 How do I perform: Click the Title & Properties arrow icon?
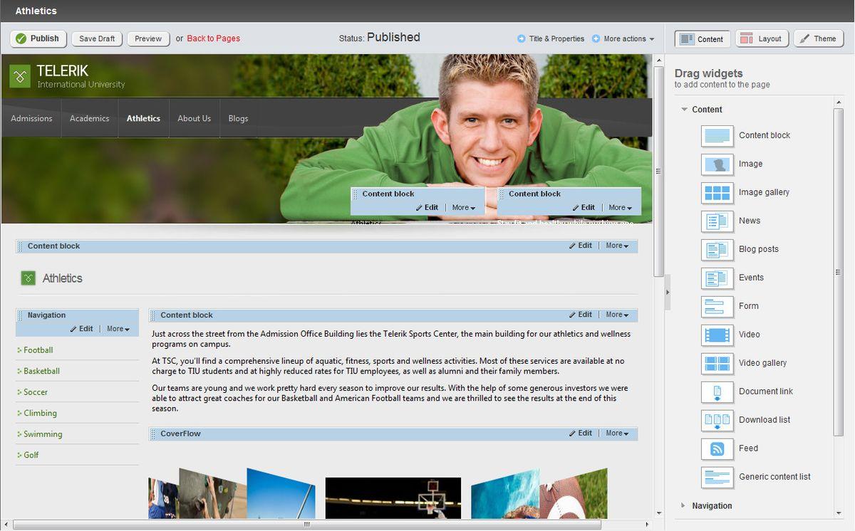click(522, 38)
